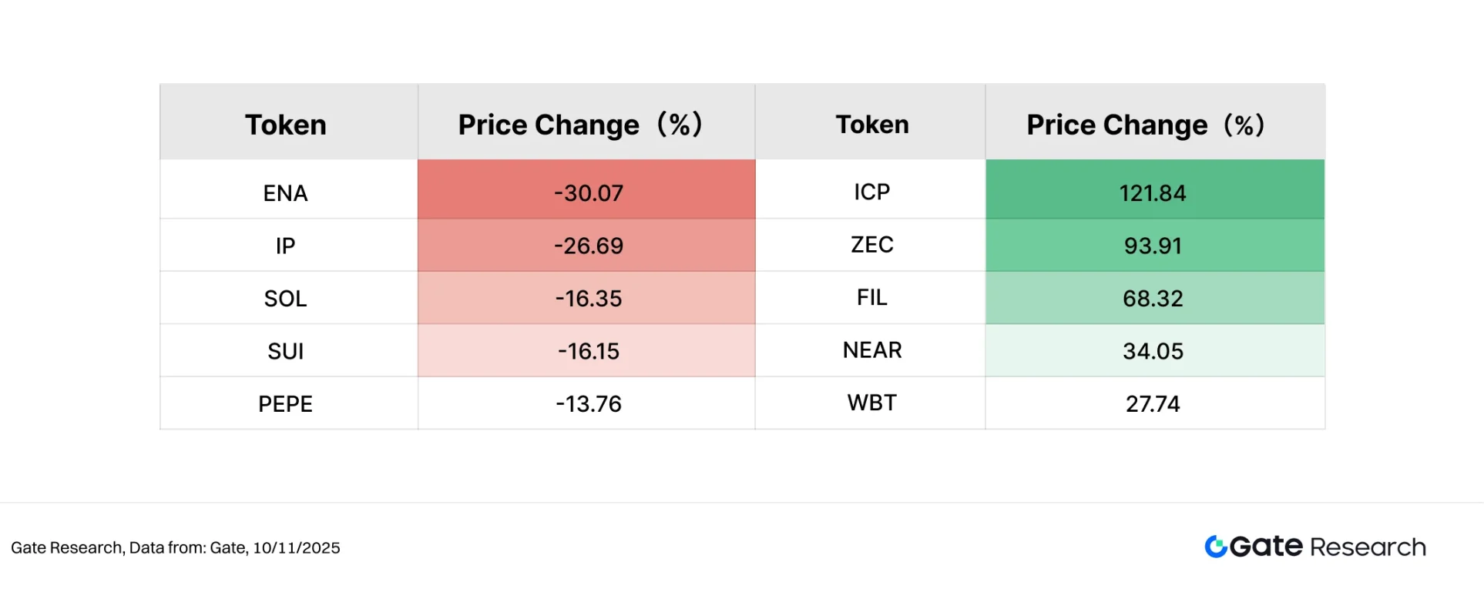This screenshot has width=1484, height=592.
Task: Click the right Price Change (%) header
Action: [x=1146, y=125]
